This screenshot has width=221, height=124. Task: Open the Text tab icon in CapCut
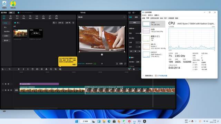[x=17, y=17]
